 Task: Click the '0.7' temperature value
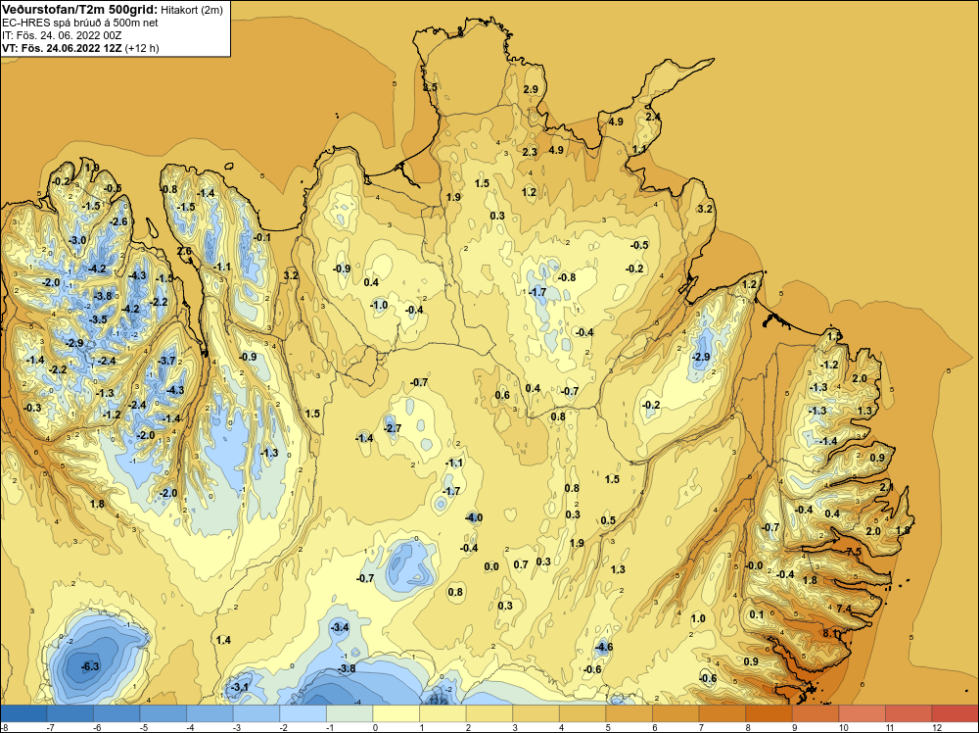(521, 564)
